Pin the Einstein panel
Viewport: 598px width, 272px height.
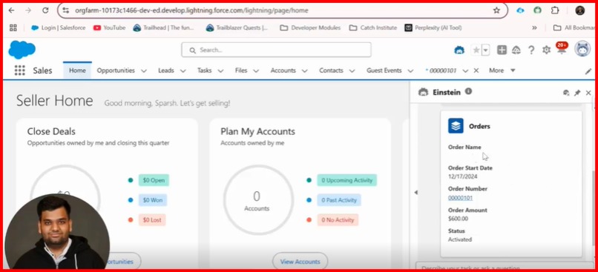click(x=577, y=93)
